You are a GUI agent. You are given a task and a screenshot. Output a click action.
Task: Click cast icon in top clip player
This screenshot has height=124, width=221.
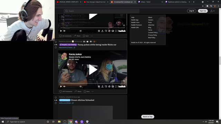click(106, 31)
